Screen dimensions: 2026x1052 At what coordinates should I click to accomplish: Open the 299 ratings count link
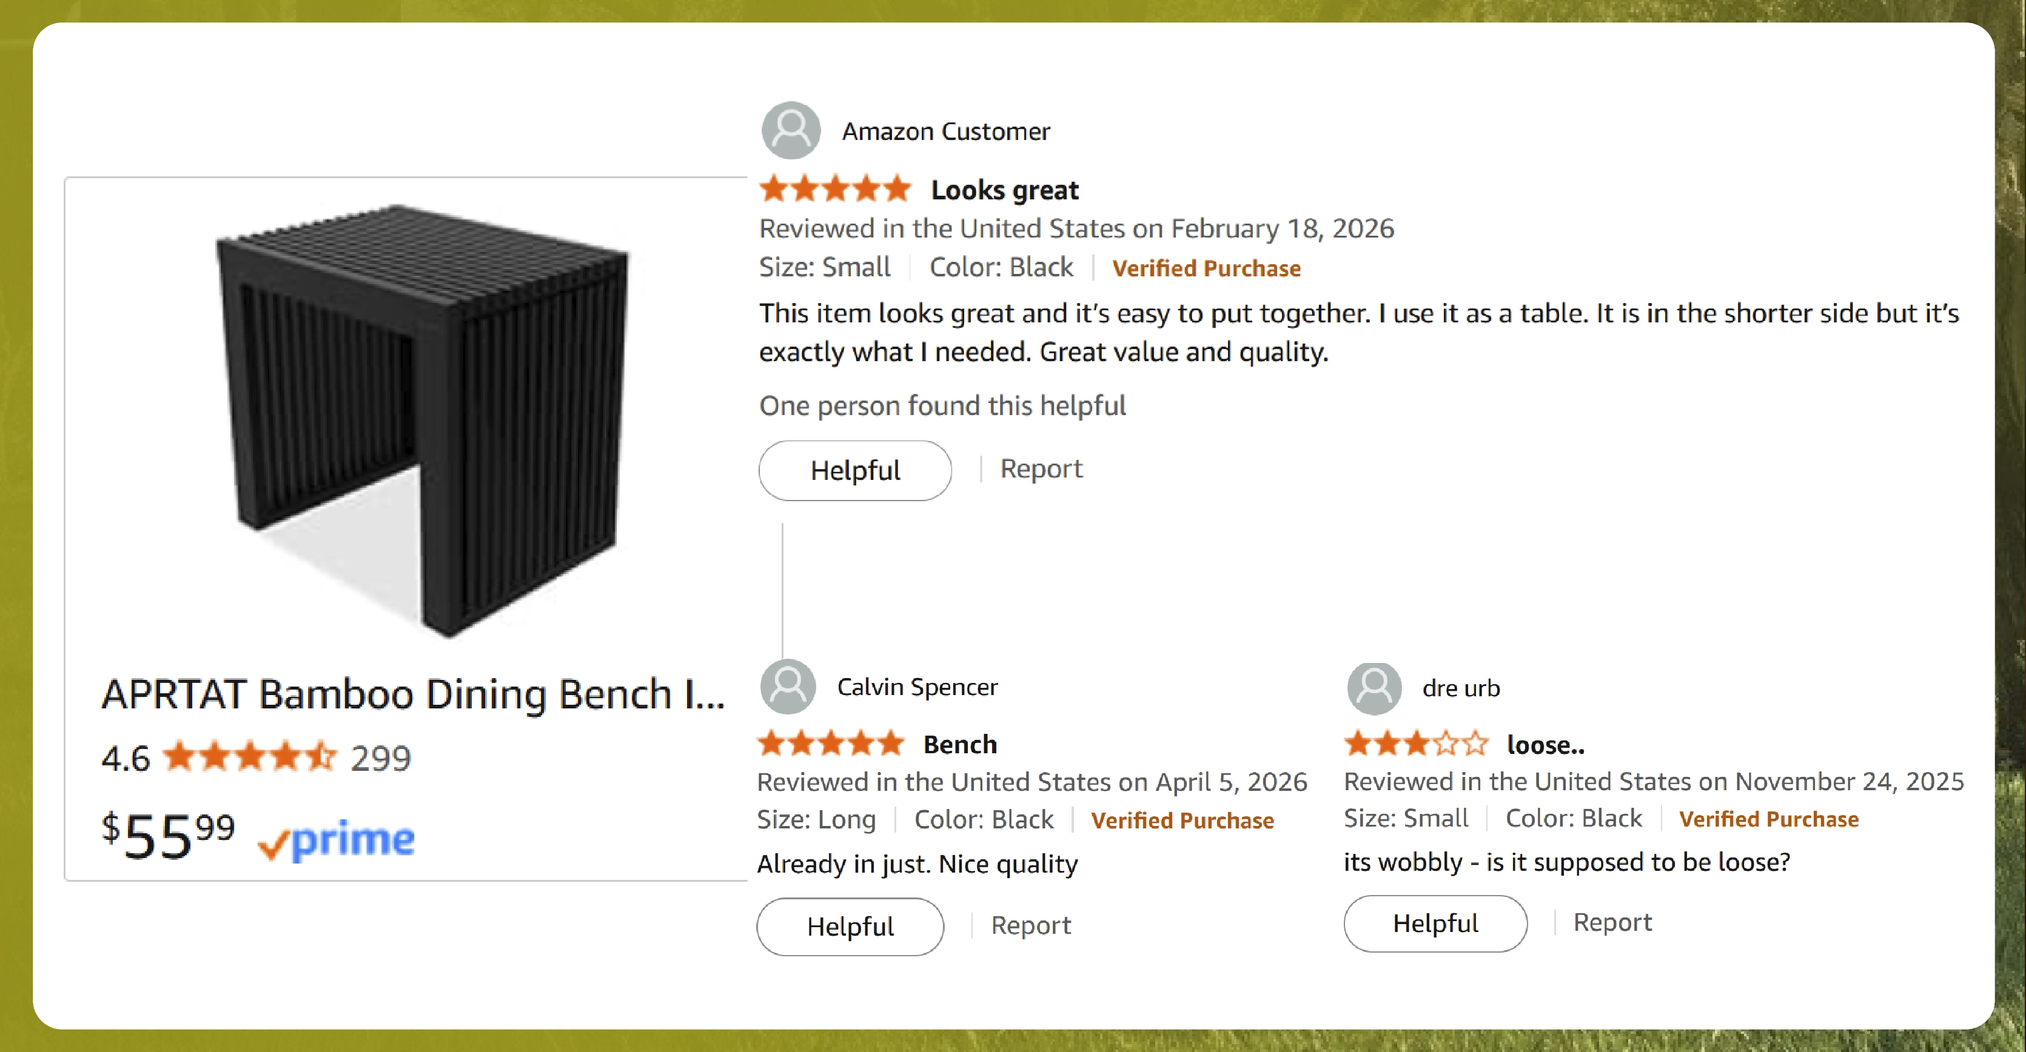coord(381,758)
